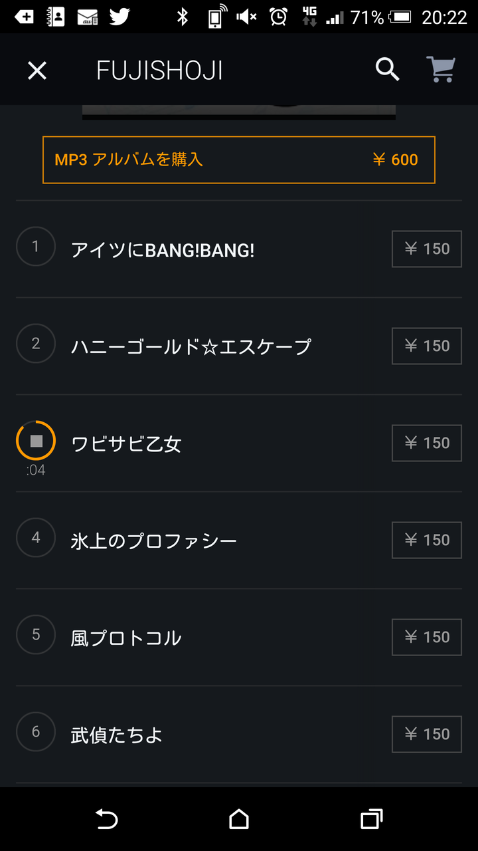Open the Android recent apps button
This screenshot has width=478, height=851.
click(372, 819)
